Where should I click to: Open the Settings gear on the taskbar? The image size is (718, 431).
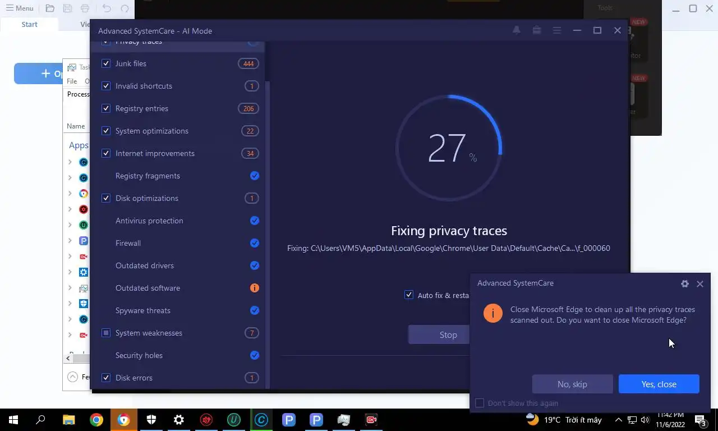pyautogui.click(x=179, y=419)
